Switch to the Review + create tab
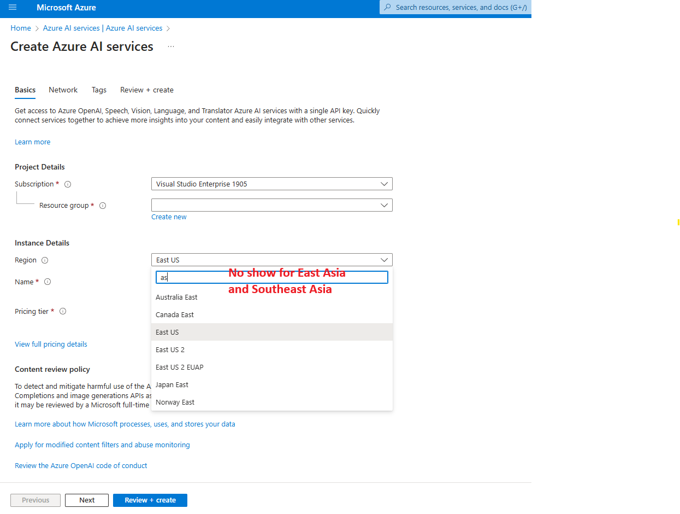The height and width of the screenshot is (514, 680). click(147, 90)
